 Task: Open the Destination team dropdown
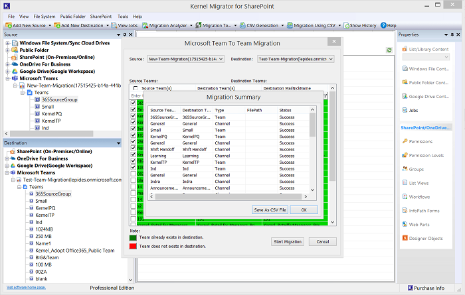[331, 59]
